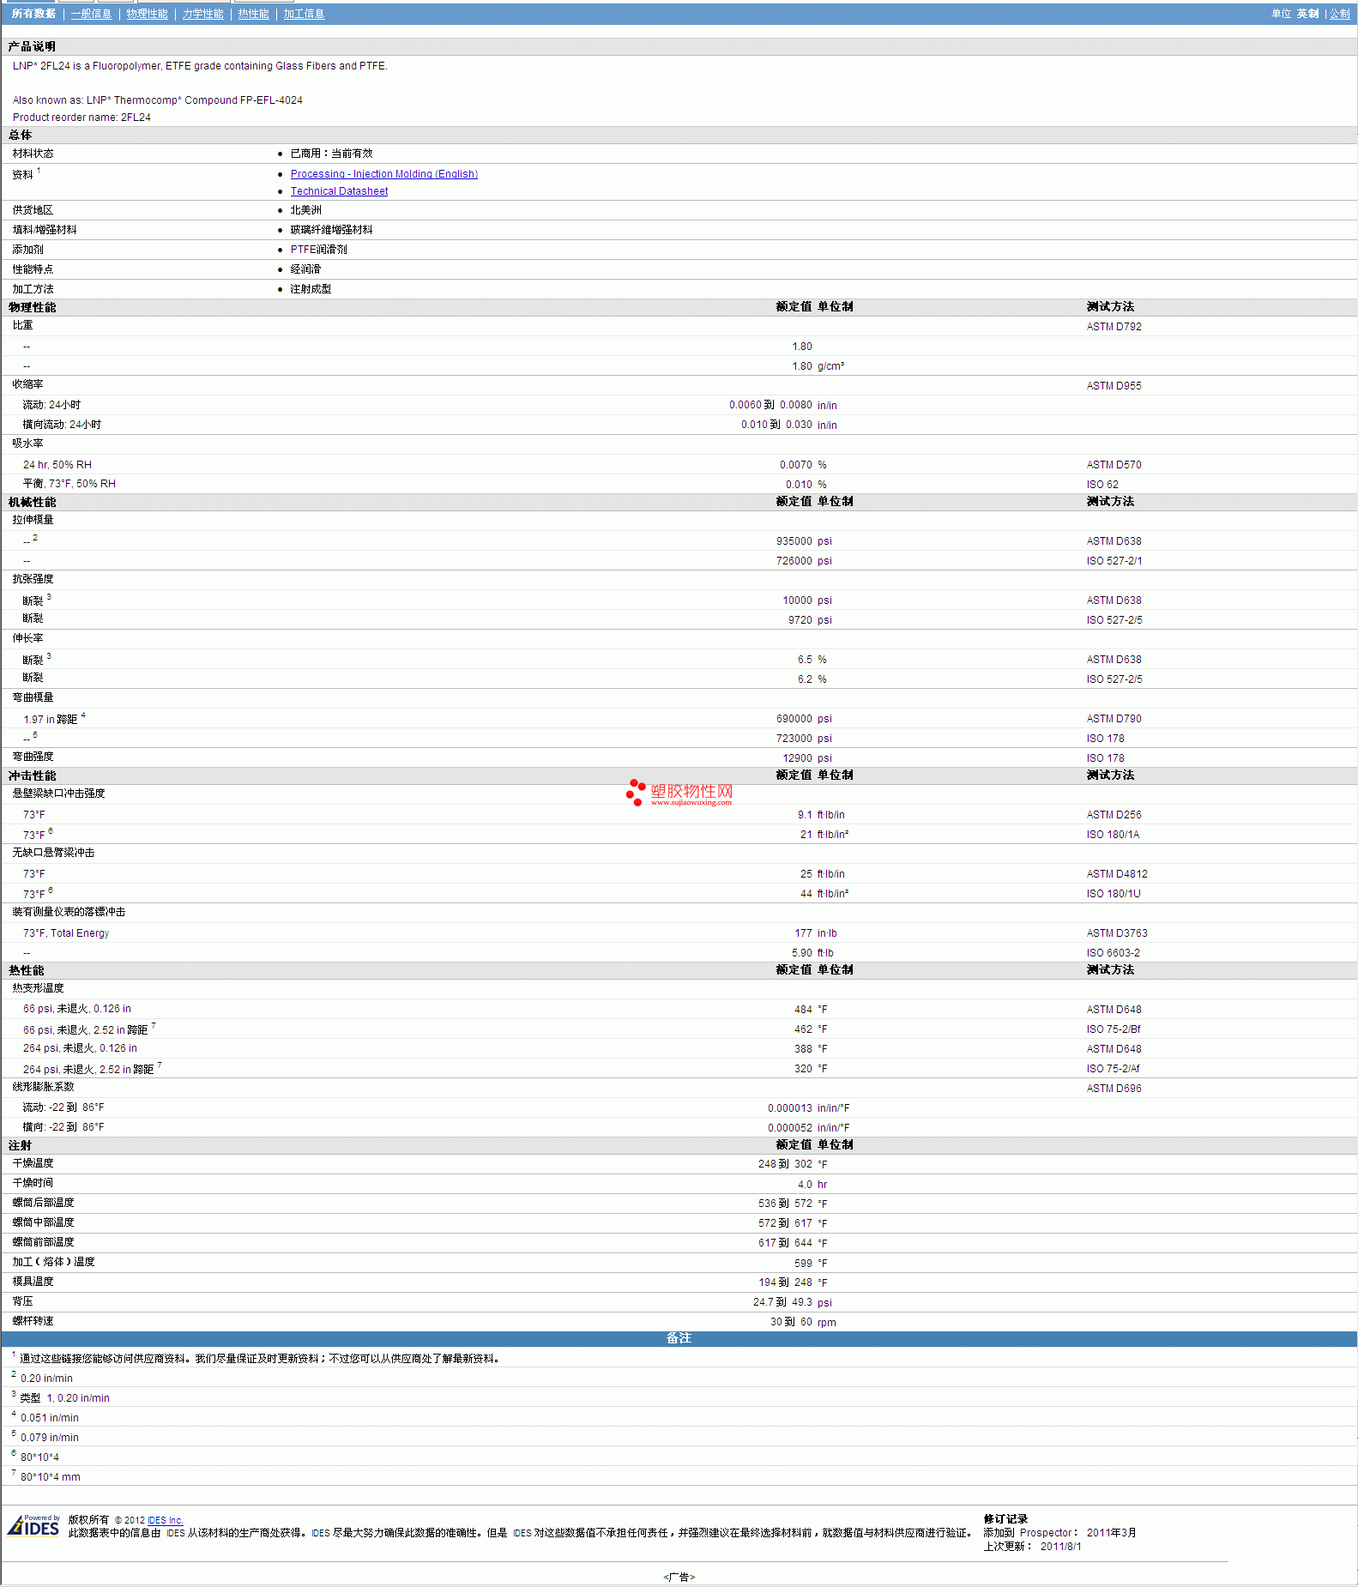Click the 北美洲 availability value

coord(305,210)
